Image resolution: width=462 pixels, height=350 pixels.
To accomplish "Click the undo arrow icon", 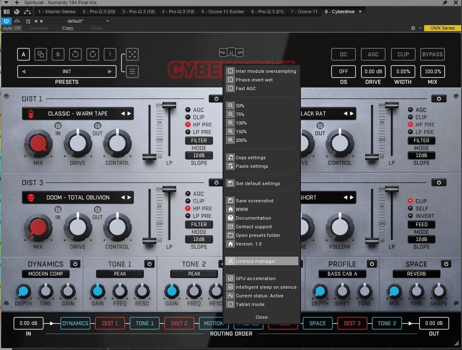I will pos(75,54).
